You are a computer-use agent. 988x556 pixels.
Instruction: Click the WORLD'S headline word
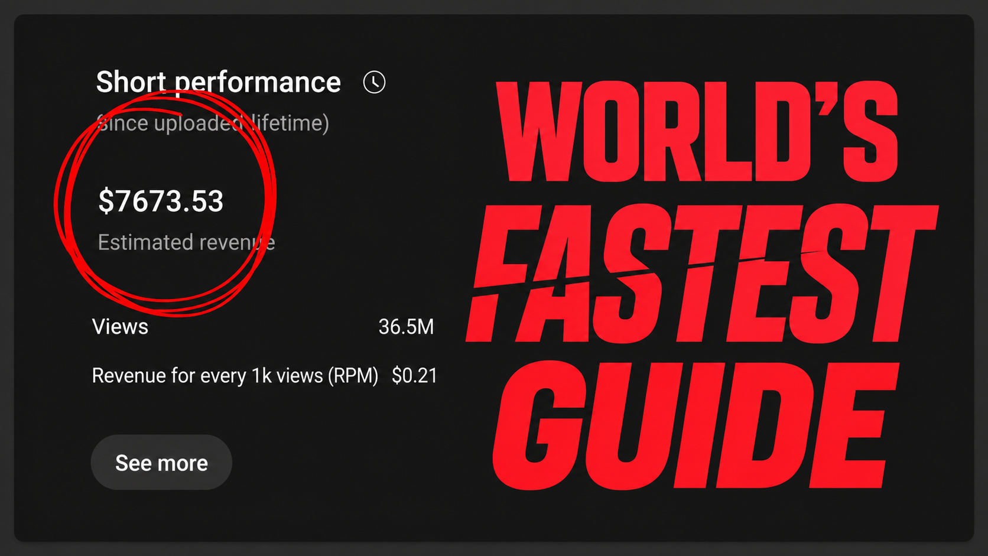coord(697,131)
